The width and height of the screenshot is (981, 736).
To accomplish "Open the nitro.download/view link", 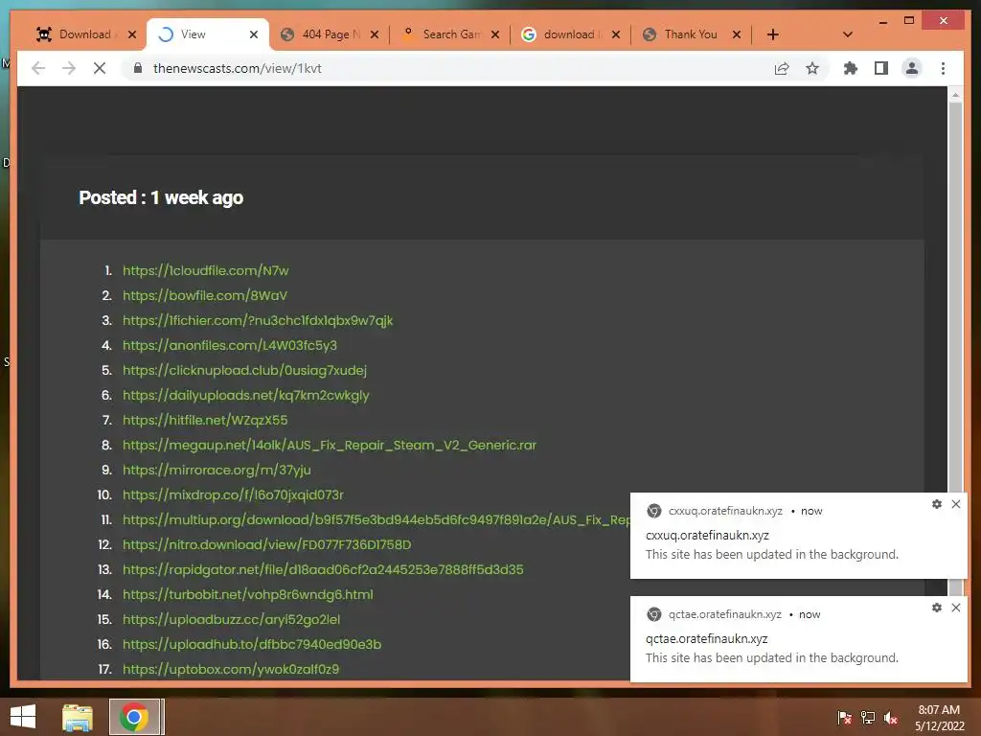I will (267, 544).
